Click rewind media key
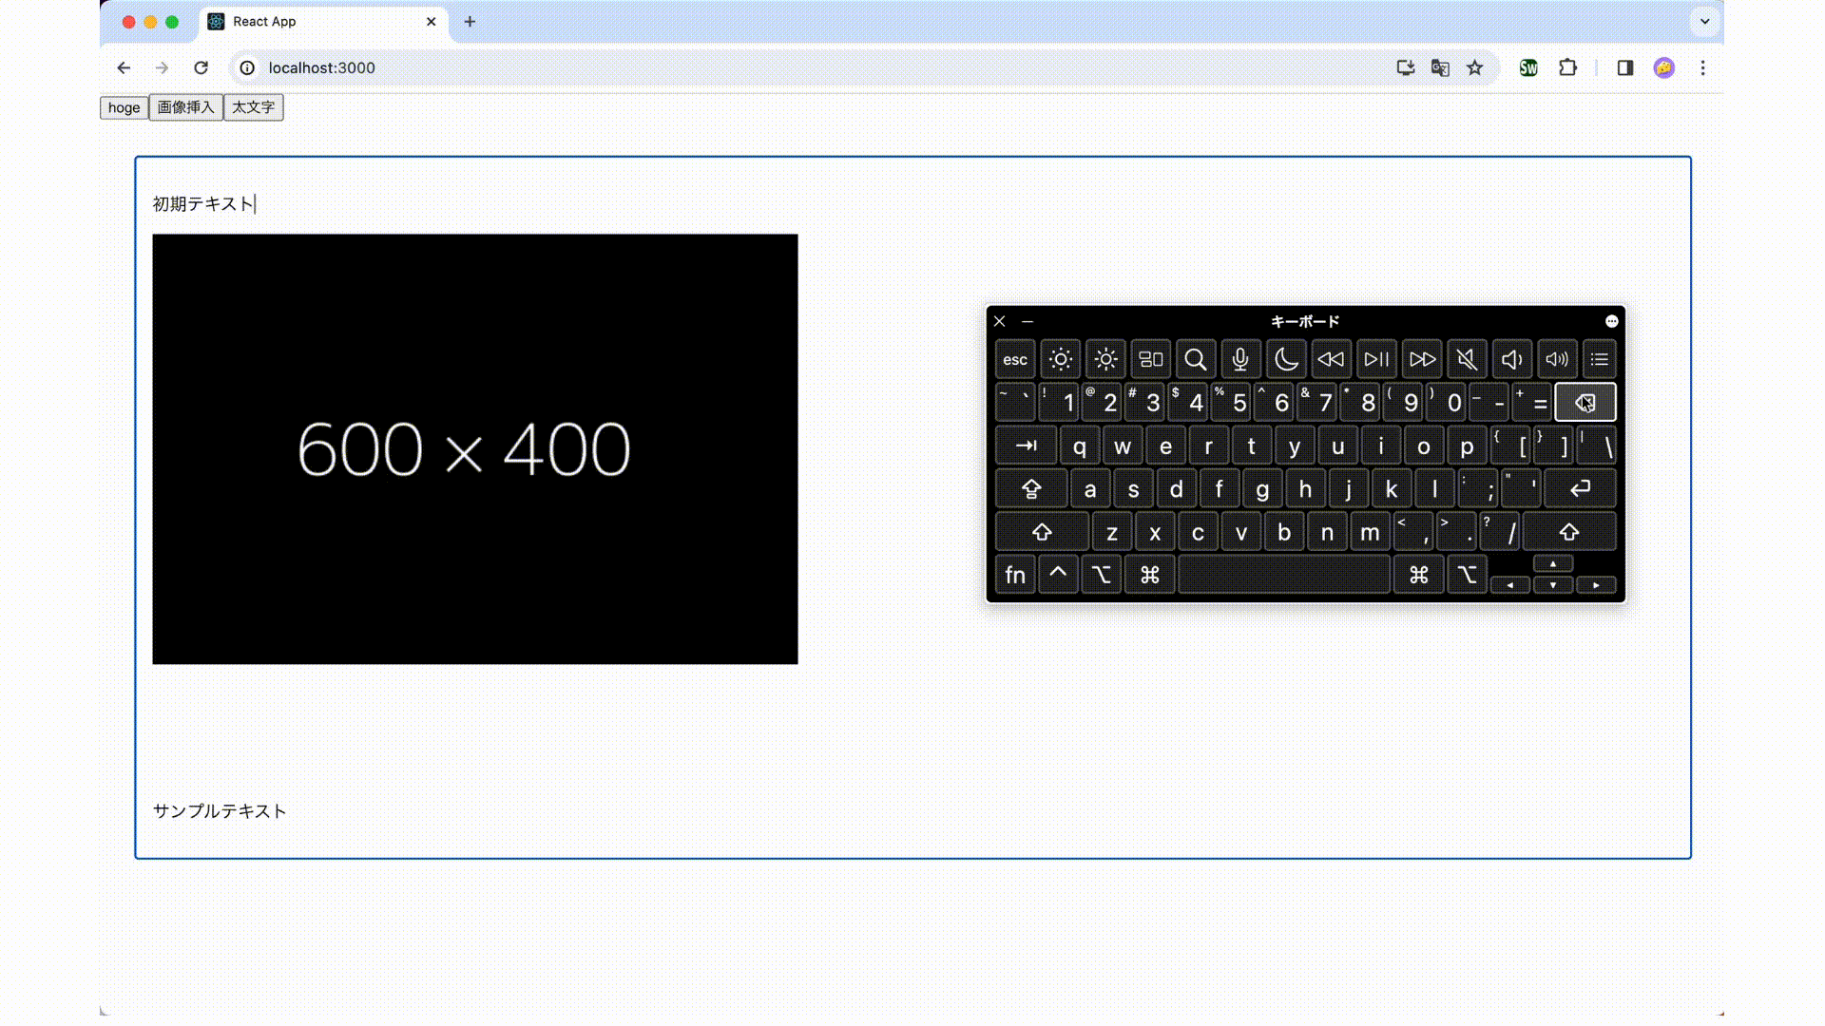The height and width of the screenshot is (1026, 1825). coord(1331,359)
